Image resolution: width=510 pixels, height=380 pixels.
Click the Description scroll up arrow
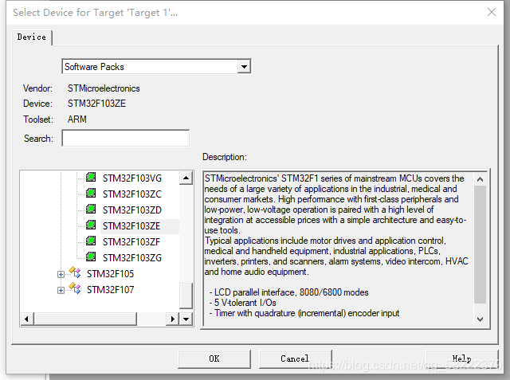pyautogui.click(x=480, y=179)
